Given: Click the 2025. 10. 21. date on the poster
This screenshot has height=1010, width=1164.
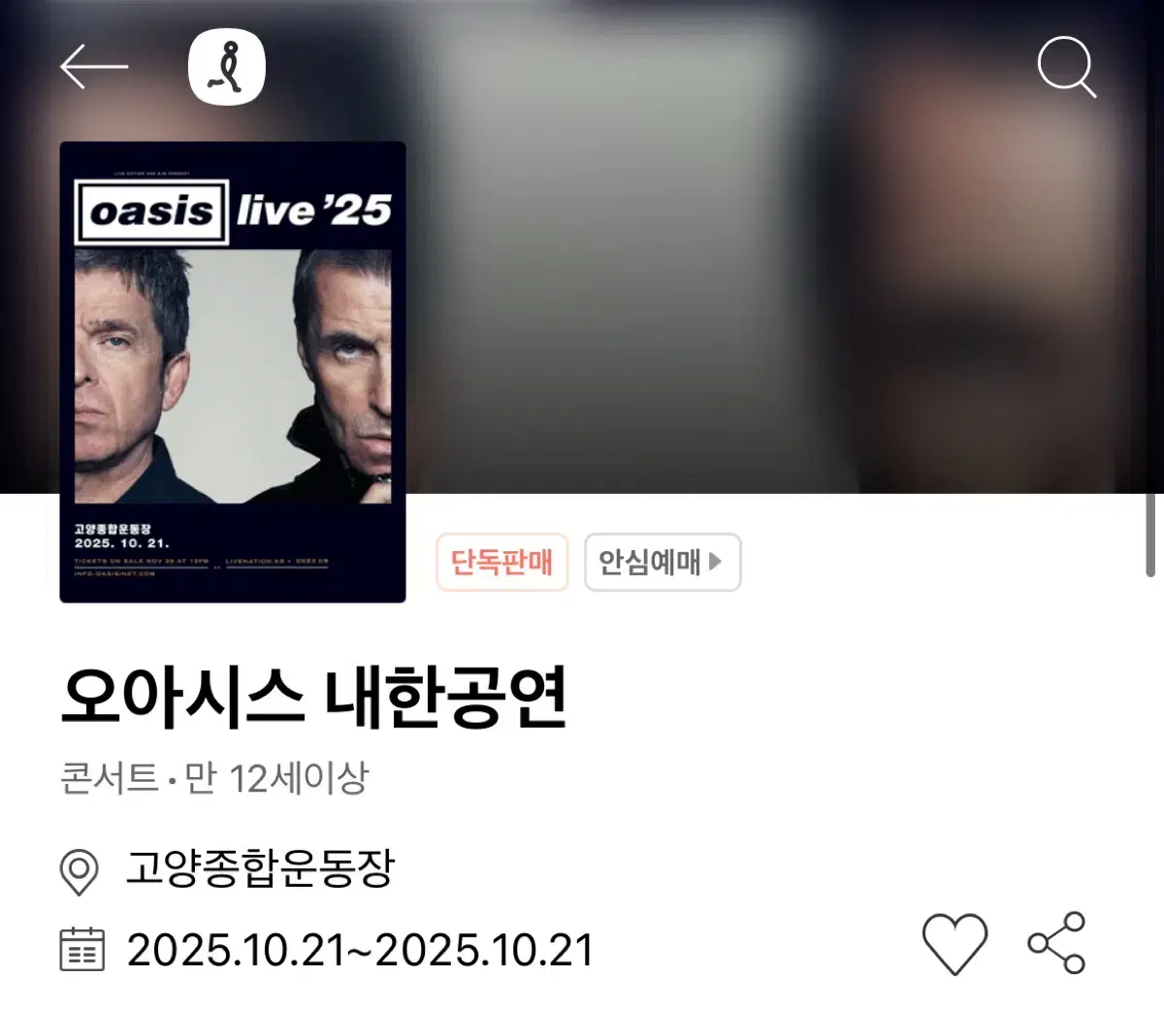Looking at the screenshot, I should [x=122, y=543].
